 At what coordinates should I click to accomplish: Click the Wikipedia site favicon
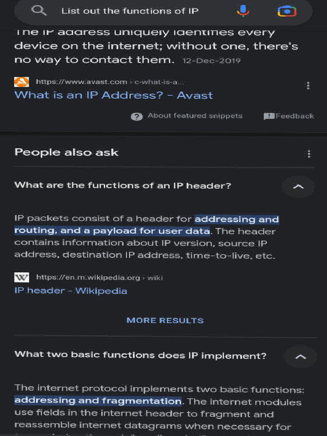pos(22,278)
